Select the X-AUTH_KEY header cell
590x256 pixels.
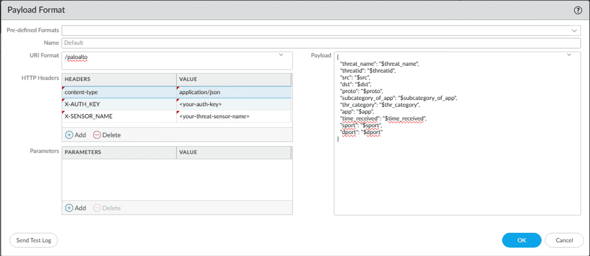tap(119, 104)
